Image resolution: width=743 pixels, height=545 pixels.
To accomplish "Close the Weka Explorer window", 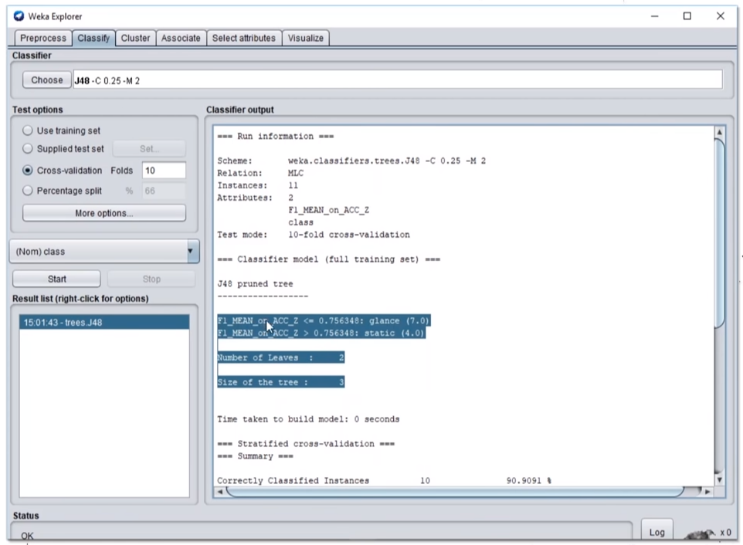I will [x=721, y=16].
